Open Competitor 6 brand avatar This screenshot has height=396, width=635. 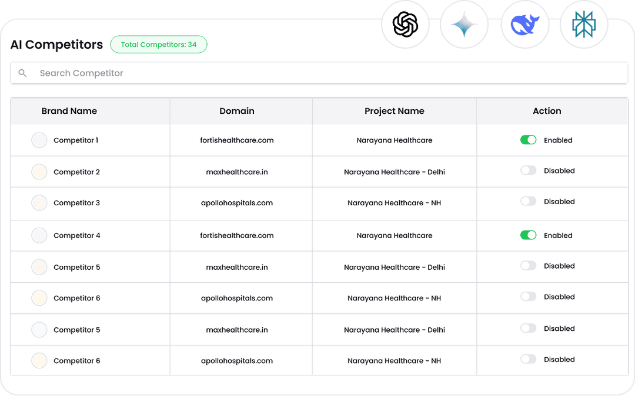(x=39, y=297)
